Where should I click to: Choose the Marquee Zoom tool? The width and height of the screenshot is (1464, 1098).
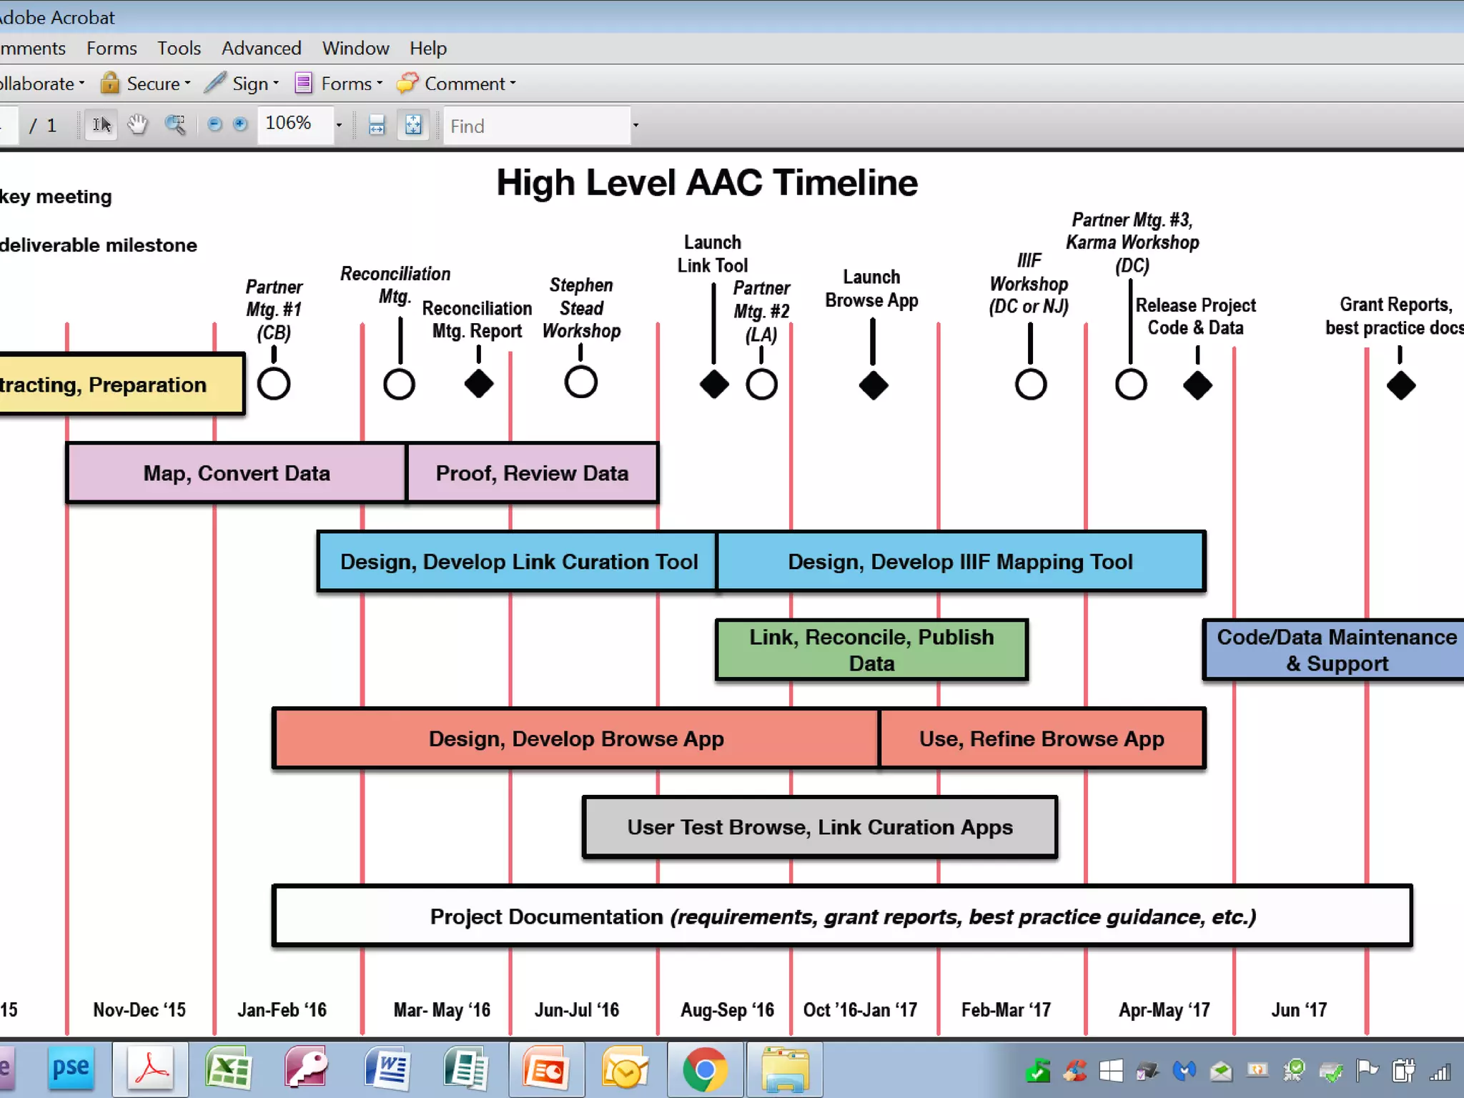click(175, 125)
